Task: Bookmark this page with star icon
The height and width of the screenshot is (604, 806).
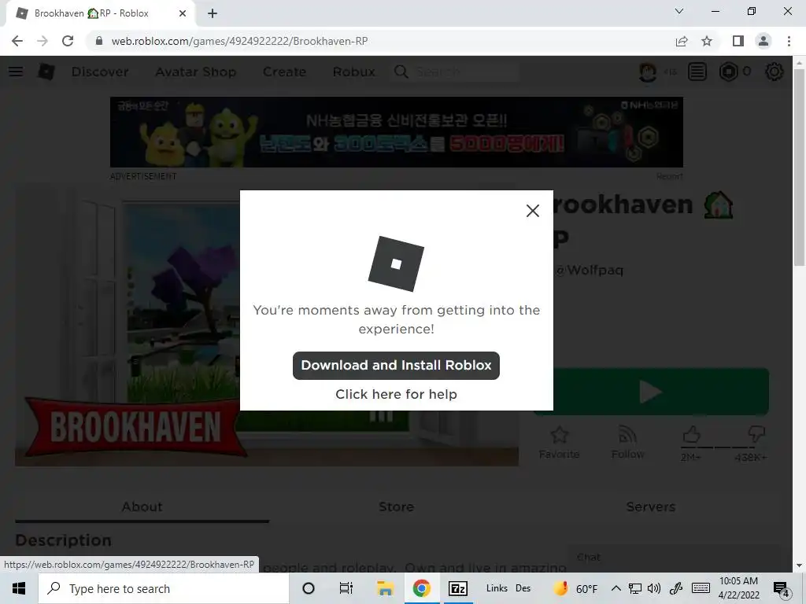Action: (707, 41)
